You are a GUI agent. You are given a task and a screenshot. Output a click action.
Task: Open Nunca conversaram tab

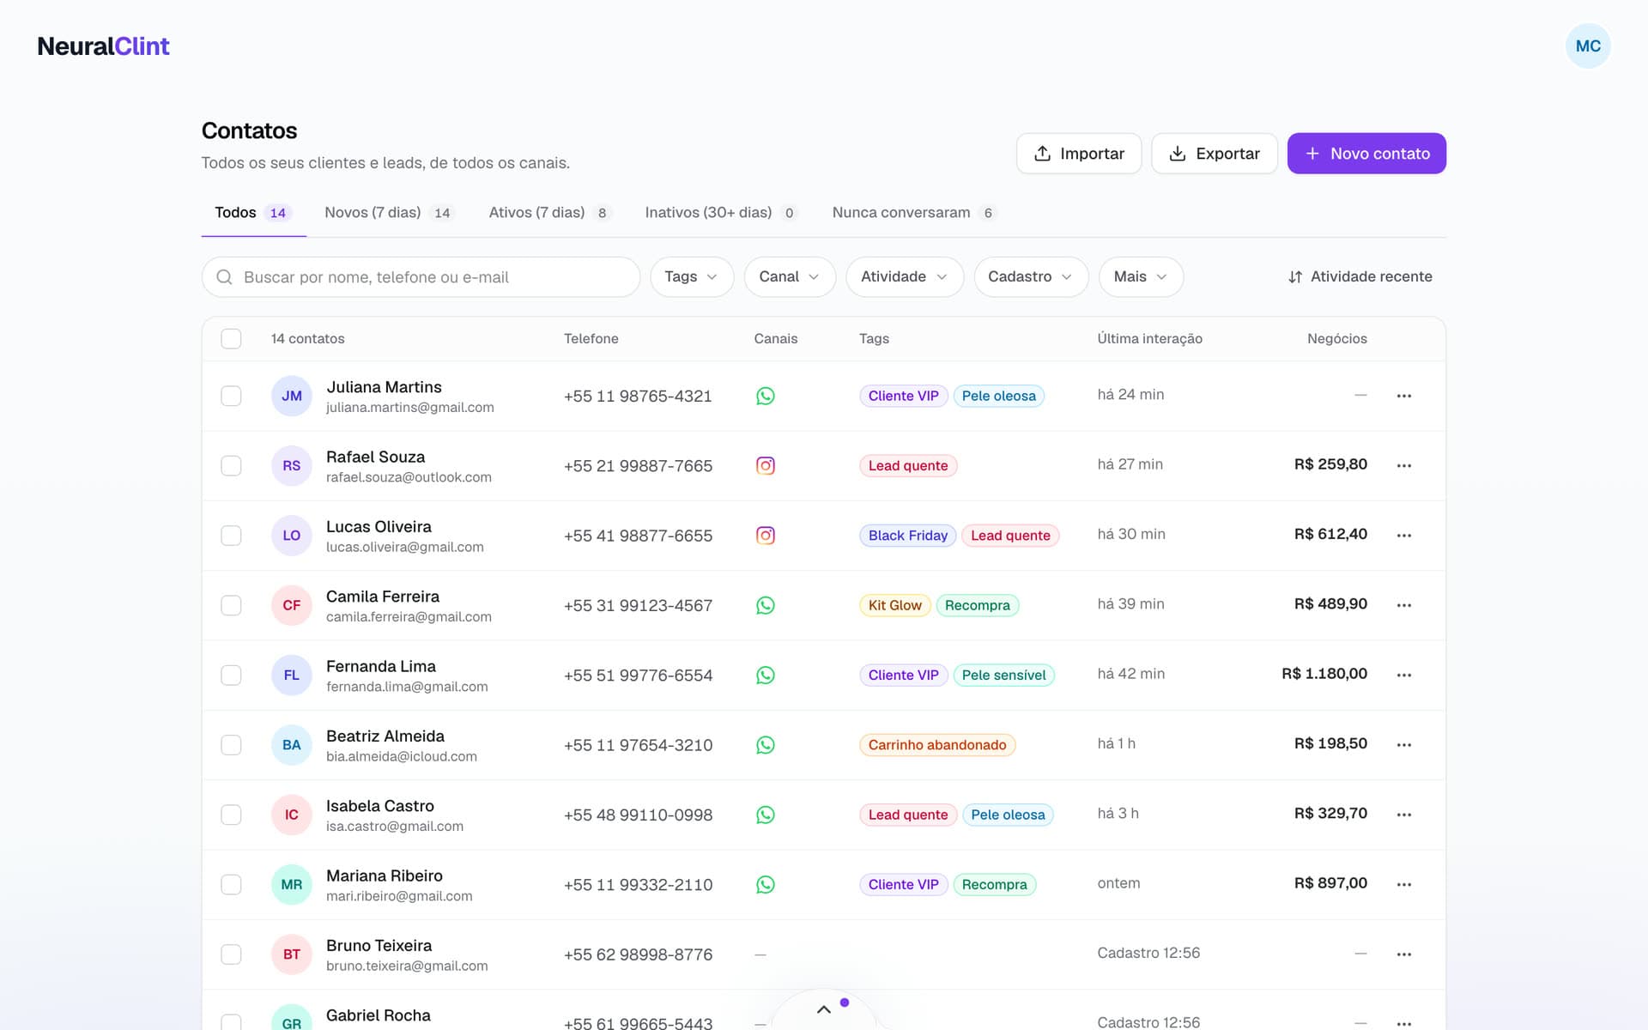914,213
